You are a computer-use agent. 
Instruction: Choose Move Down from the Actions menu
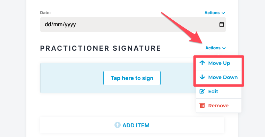click(x=219, y=77)
